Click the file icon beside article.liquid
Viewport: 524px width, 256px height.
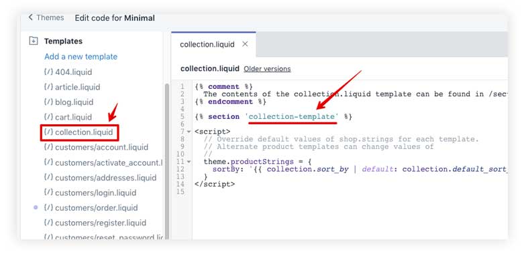click(48, 87)
